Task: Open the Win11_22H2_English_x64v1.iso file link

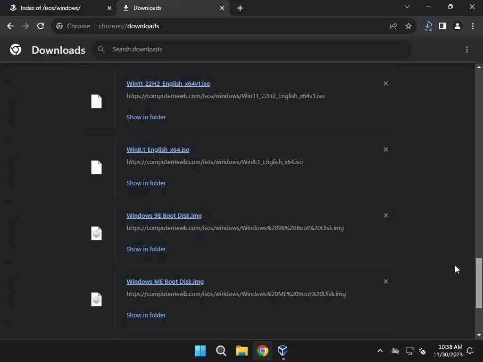Action: 168,84
